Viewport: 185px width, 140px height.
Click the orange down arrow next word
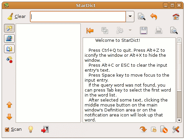pyautogui.click(x=9, y=117)
